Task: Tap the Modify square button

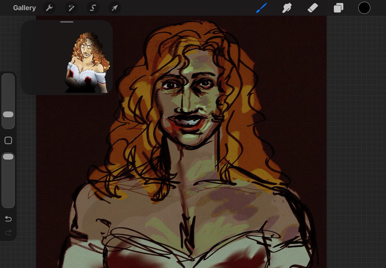Action: tap(8, 140)
